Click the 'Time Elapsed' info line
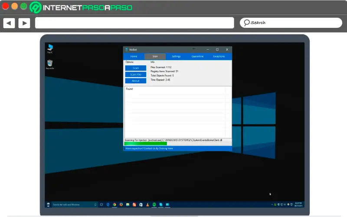Screen dimensions: 347x217 (x=160, y=80)
